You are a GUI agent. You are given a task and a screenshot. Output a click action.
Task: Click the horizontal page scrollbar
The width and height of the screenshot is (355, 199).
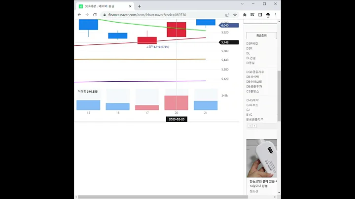tap(163, 197)
